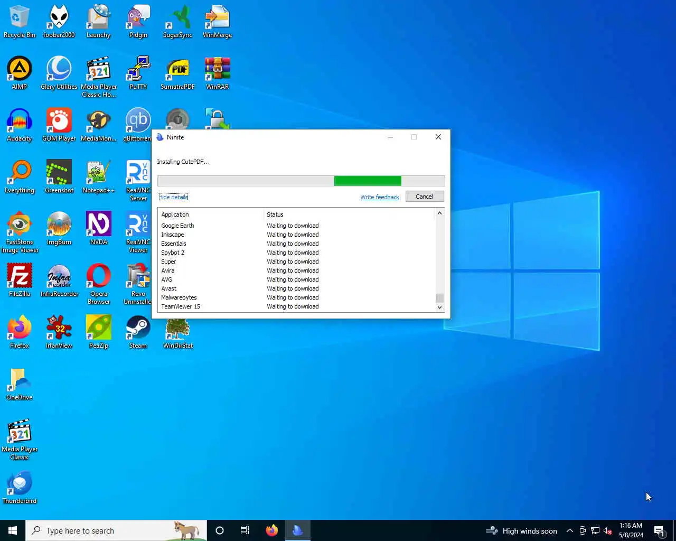Select the Greenshot desktop icon

point(59,176)
